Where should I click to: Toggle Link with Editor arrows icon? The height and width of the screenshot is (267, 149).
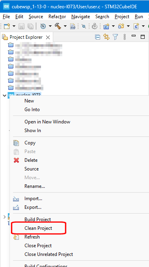coord(106,37)
